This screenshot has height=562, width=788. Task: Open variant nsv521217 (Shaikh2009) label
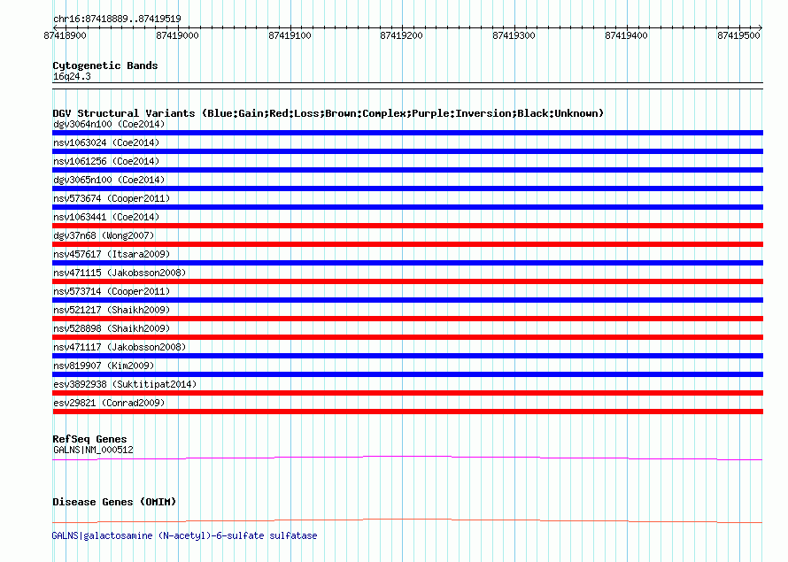pyautogui.click(x=112, y=310)
